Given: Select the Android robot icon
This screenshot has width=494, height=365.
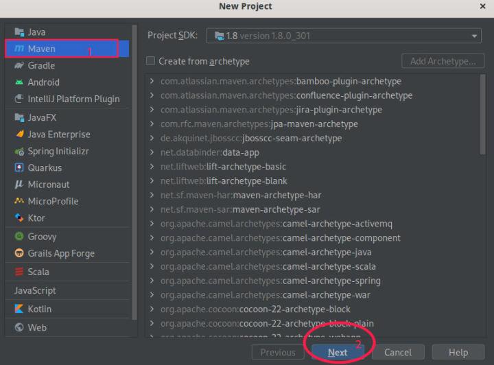Looking at the screenshot, I should point(19,82).
